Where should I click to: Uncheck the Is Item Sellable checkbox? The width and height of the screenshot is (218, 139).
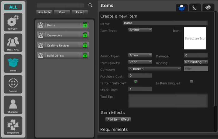(136, 82)
